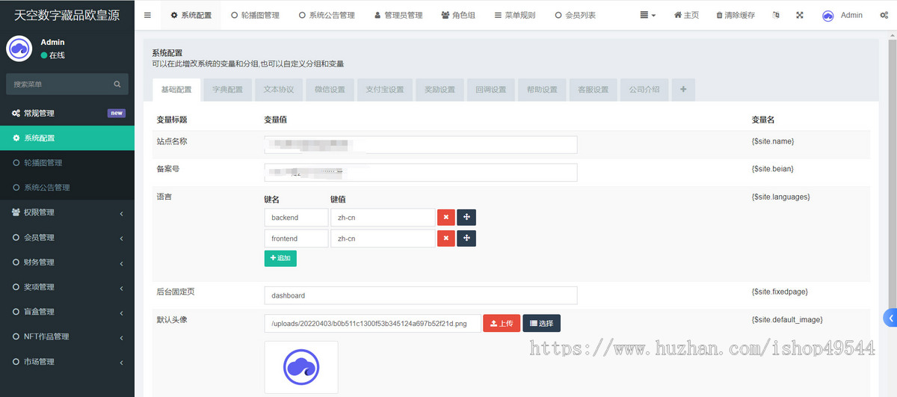Image resolution: width=897 pixels, height=397 pixels.
Task: Click the red 上传 upload button
Action: 502,323
